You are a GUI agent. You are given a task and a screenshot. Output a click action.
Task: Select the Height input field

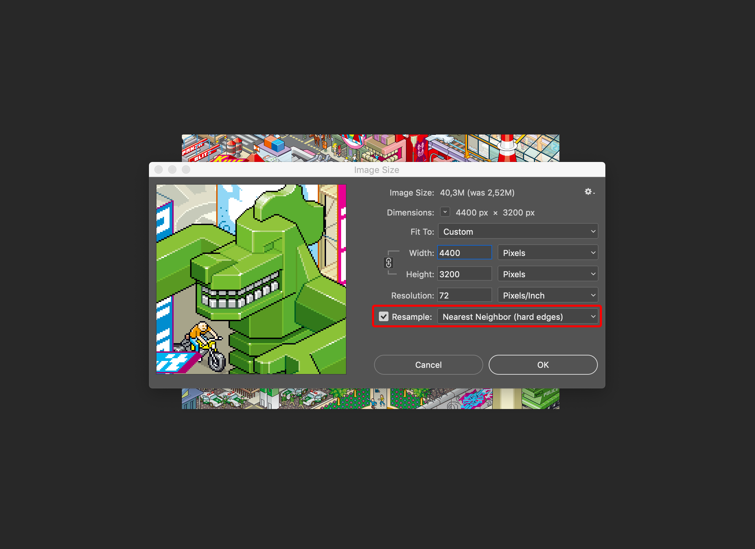point(464,274)
